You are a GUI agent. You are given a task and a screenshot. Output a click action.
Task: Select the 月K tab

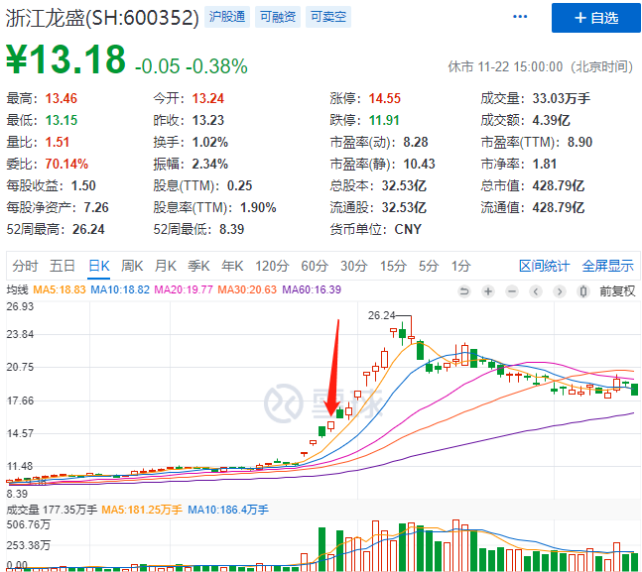tap(166, 266)
